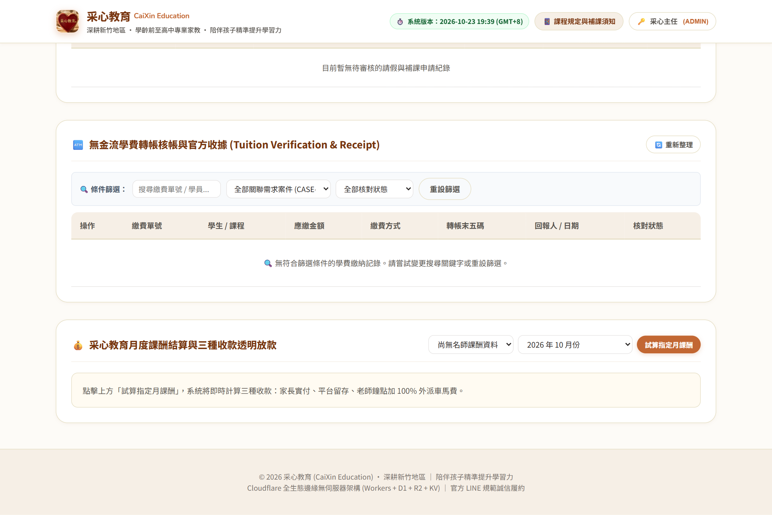Open the 全部關聯需求案件 (CASE) dropdown

pos(278,189)
